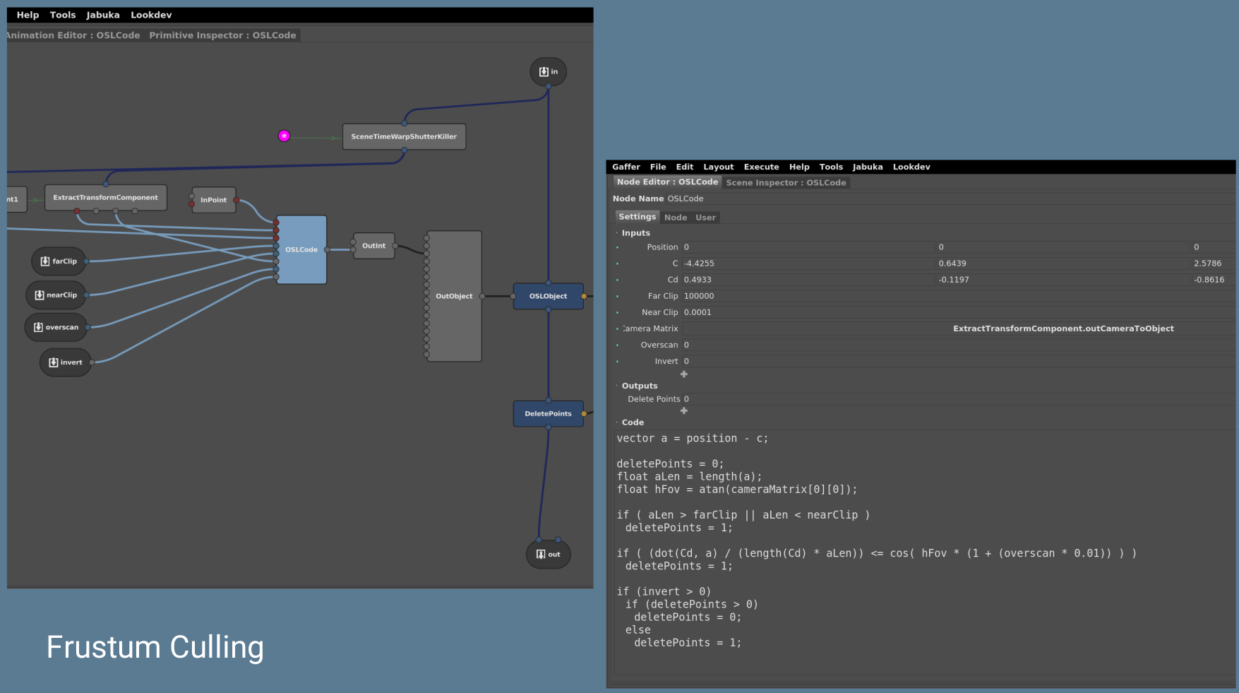Open the Gaffer menu
This screenshot has width=1239, height=693.
coord(626,167)
